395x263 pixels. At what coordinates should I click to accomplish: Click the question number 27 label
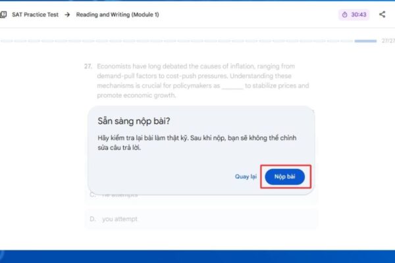[x=88, y=66]
